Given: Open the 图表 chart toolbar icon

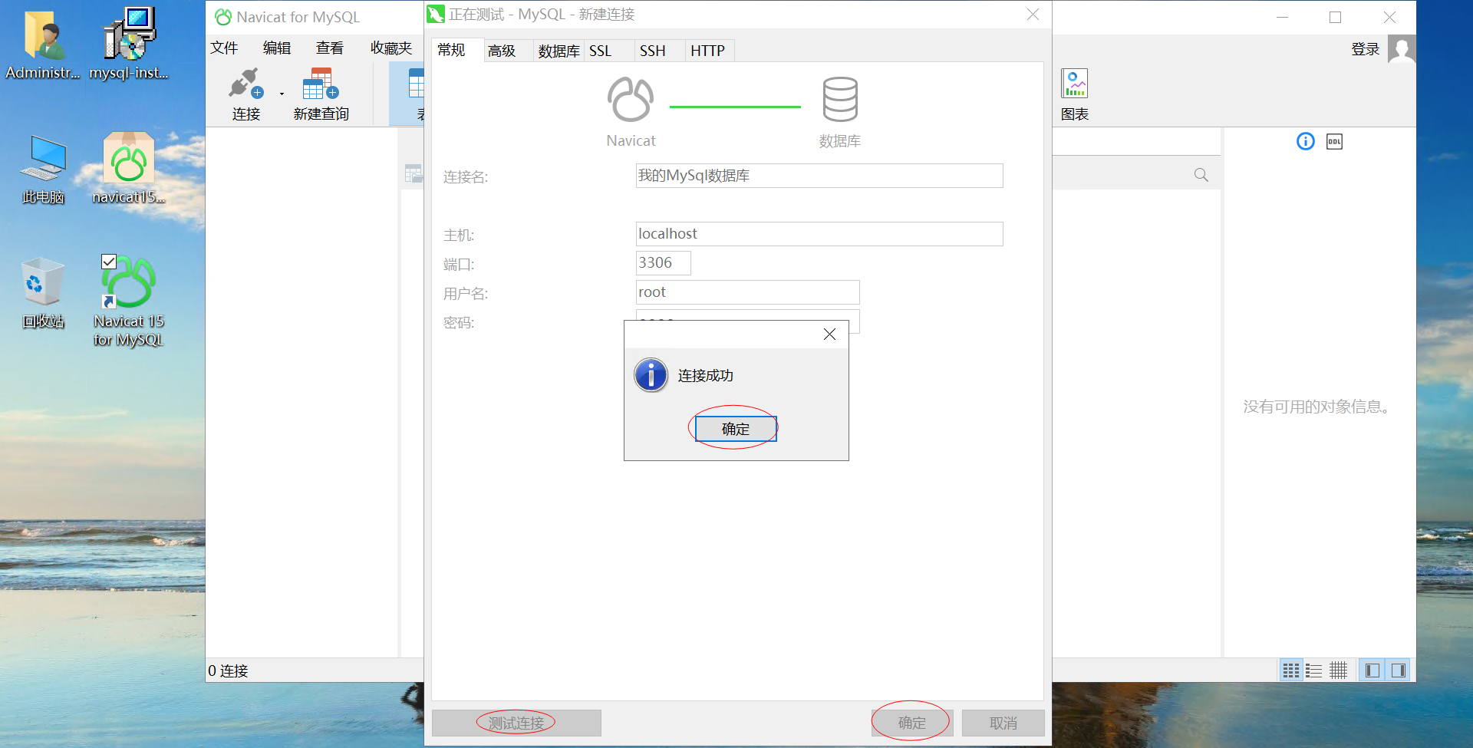Looking at the screenshot, I should coord(1074,84).
